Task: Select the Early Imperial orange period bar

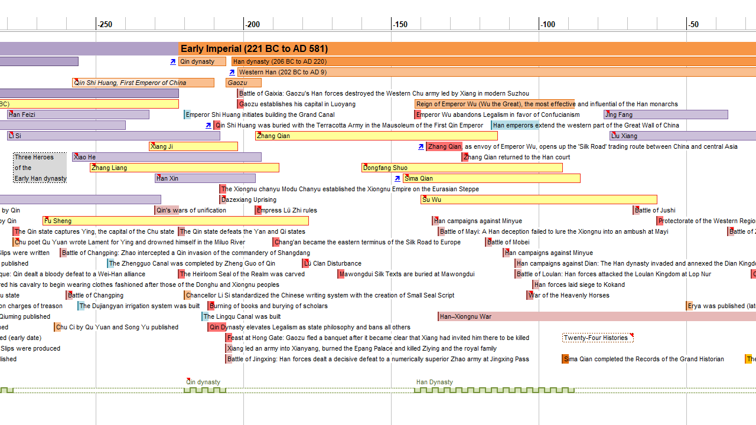Action: (467, 48)
